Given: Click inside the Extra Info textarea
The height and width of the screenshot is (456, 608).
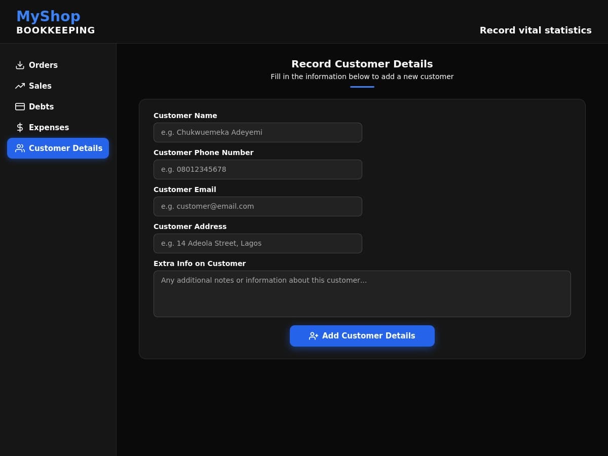Looking at the screenshot, I should (x=362, y=294).
